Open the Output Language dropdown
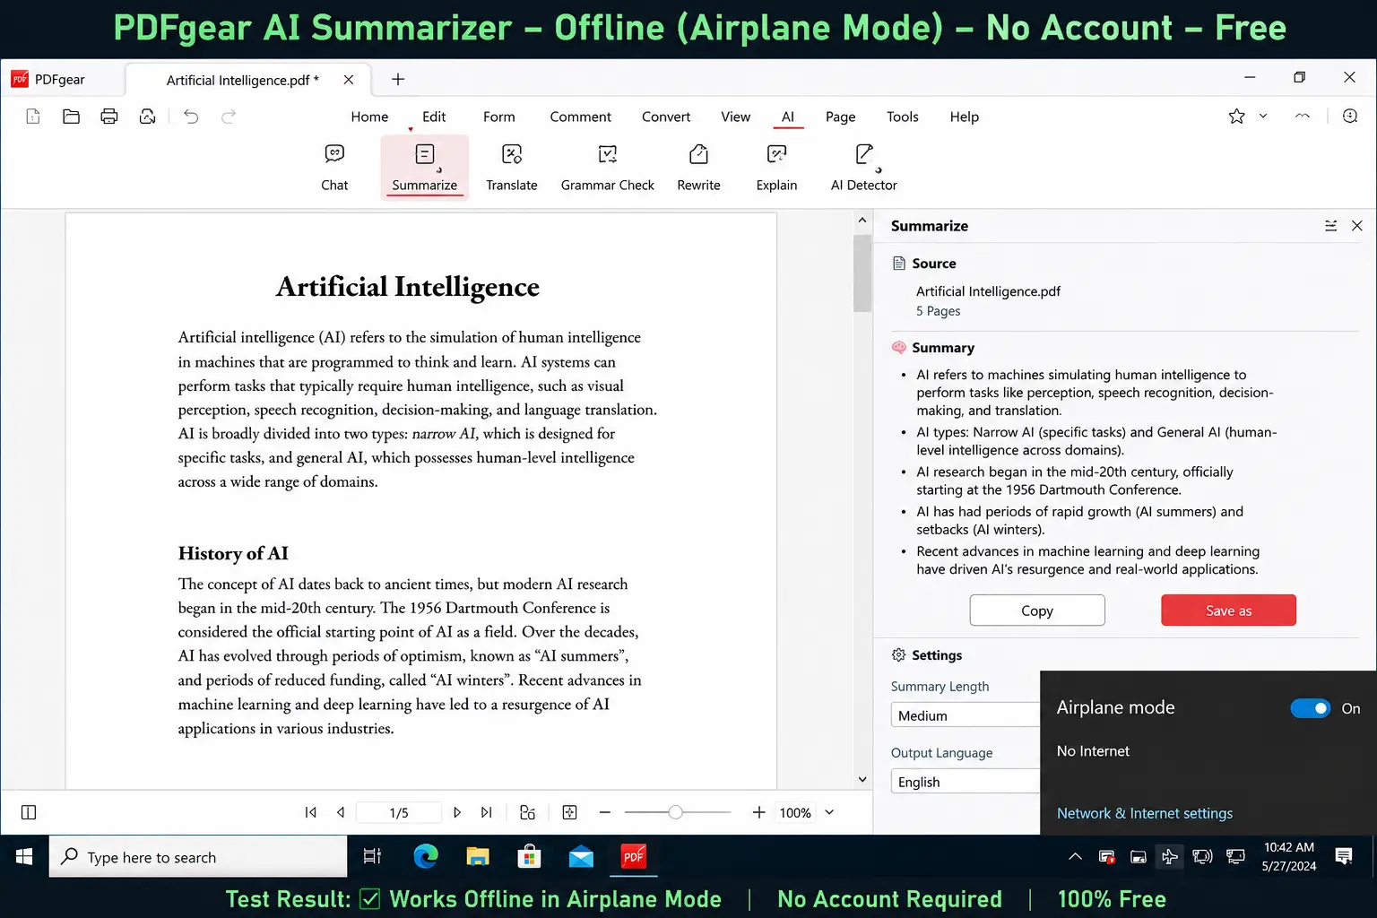 pos(965,782)
